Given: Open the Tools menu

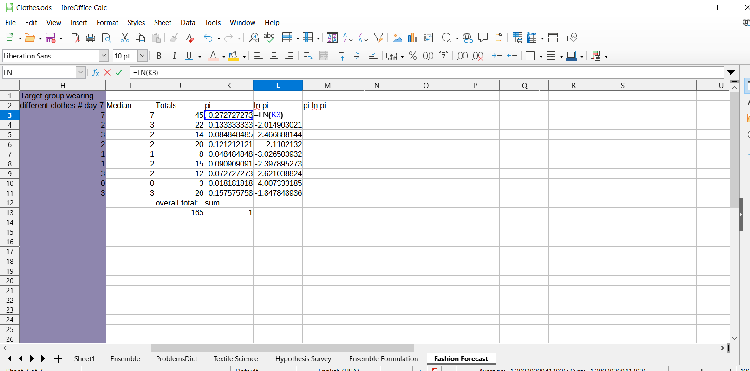Looking at the screenshot, I should coord(213,23).
